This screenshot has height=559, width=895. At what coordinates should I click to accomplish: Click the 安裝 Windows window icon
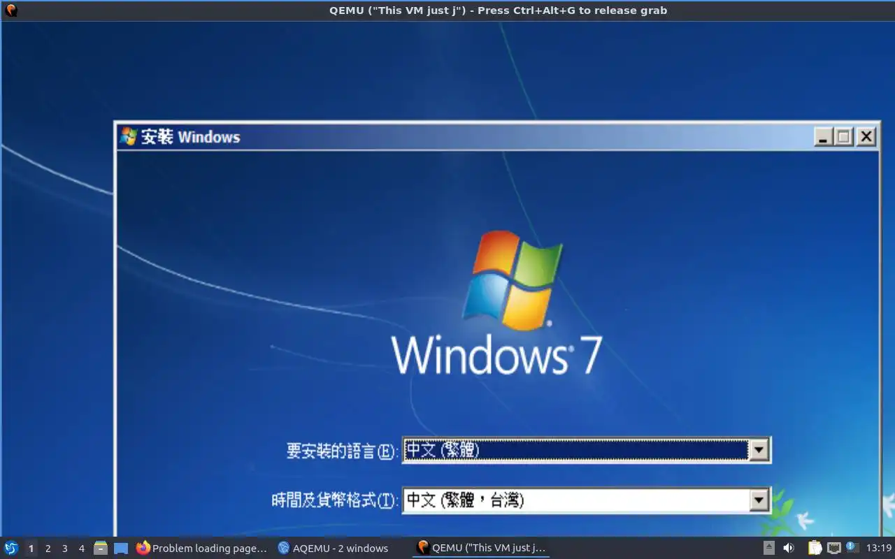128,136
